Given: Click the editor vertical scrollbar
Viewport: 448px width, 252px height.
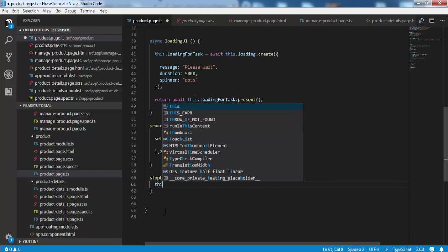Looking at the screenshot, I should (x=446, y=145).
